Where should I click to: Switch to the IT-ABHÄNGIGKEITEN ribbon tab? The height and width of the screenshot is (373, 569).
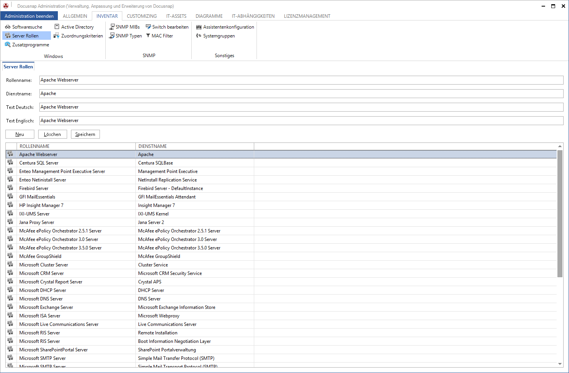253,16
